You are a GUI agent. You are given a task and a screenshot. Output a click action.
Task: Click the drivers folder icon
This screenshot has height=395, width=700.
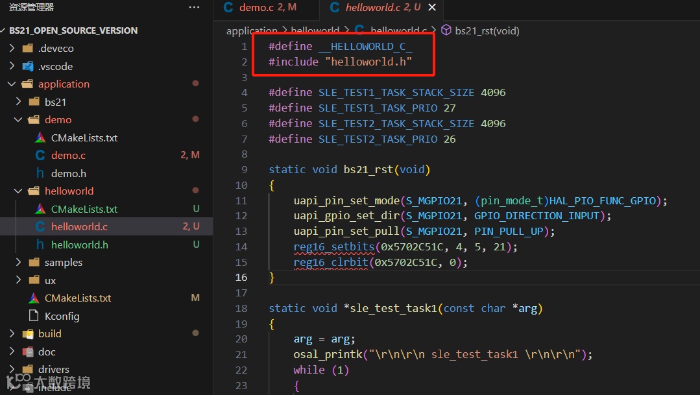tap(28, 370)
